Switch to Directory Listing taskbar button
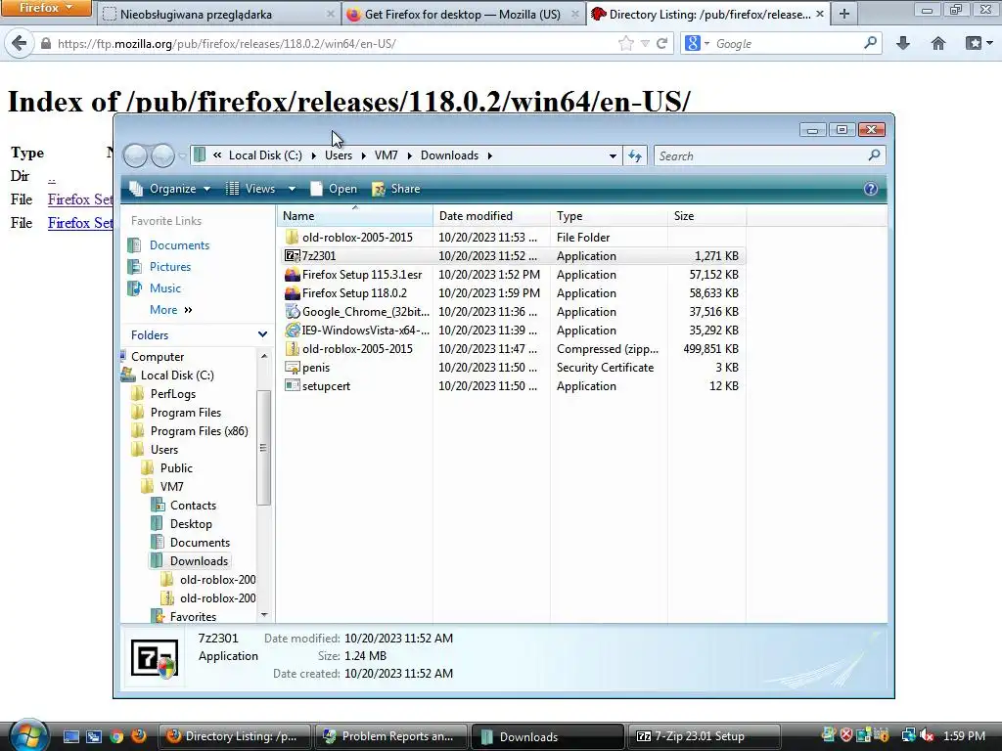 (x=235, y=736)
